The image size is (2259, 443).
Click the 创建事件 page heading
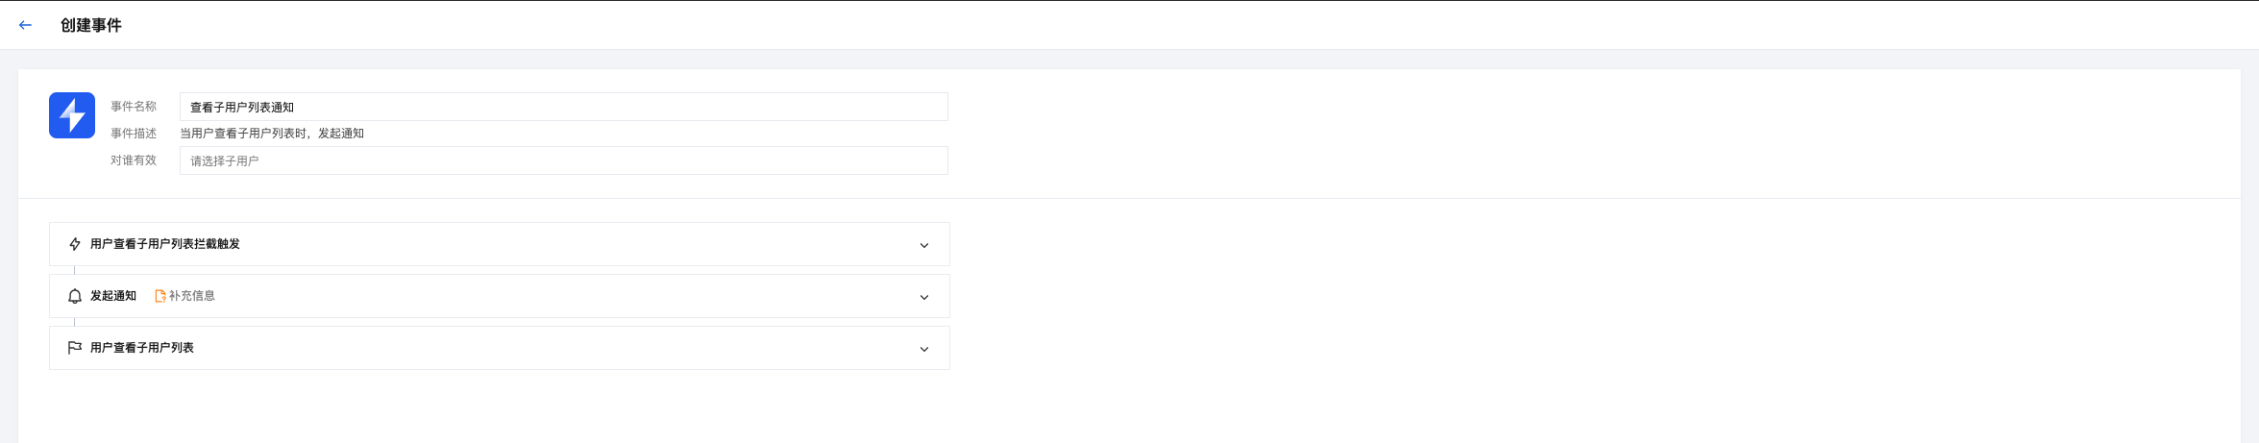(x=91, y=25)
